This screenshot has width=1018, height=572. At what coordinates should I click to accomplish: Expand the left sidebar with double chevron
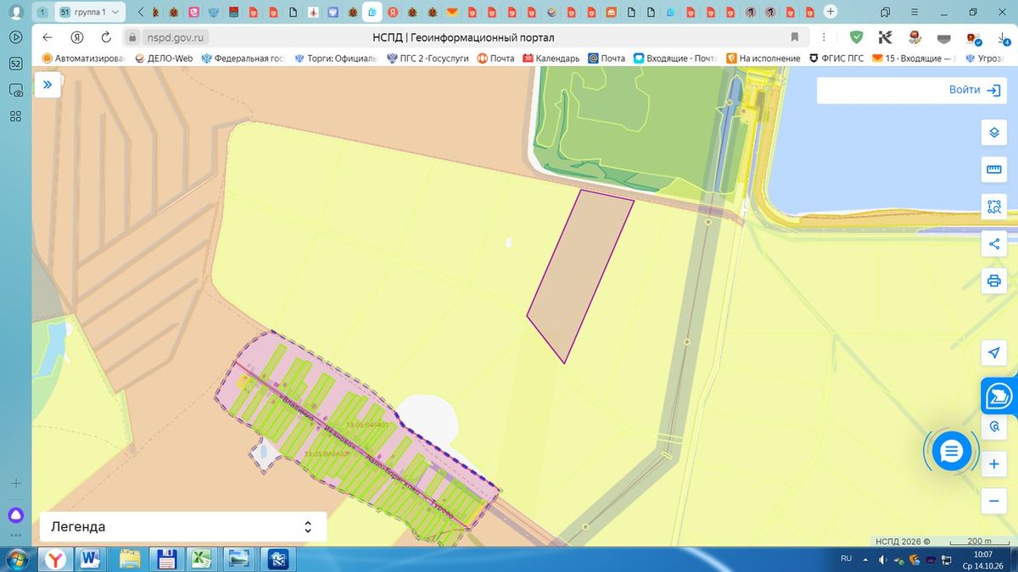(48, 85)
